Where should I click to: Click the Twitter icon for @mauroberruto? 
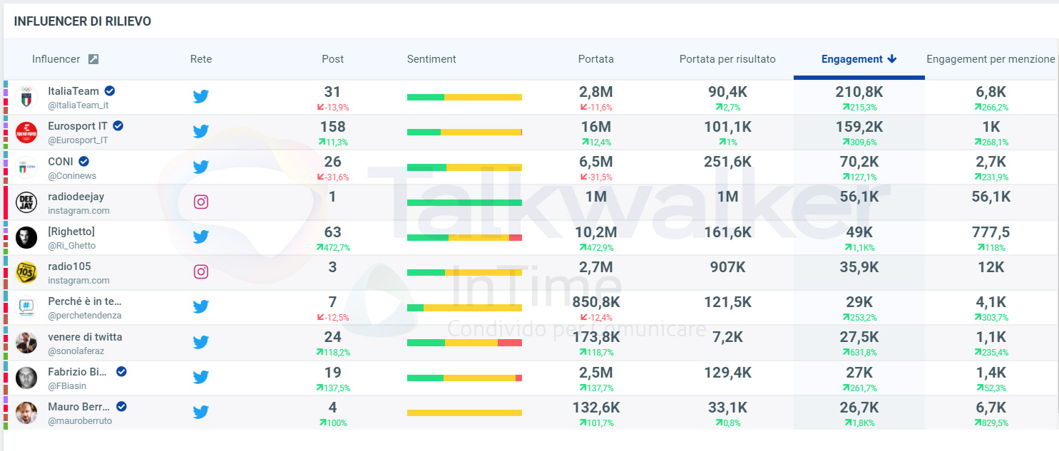(x=201, y=412)
